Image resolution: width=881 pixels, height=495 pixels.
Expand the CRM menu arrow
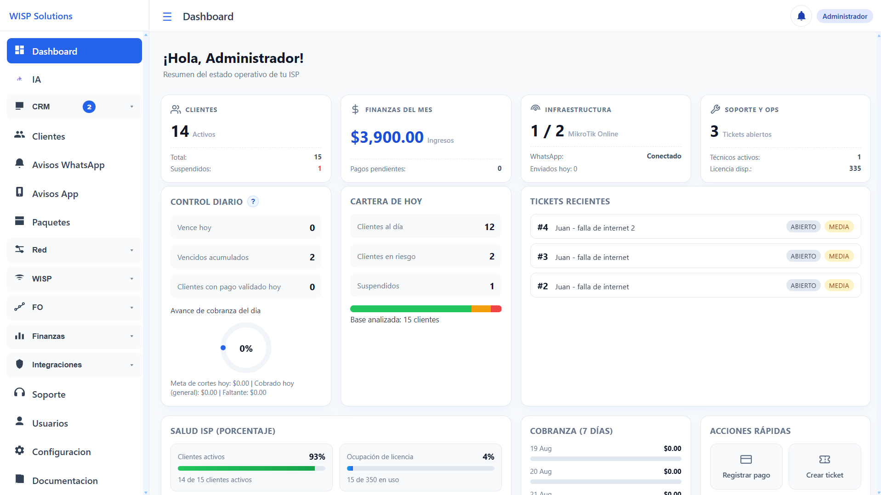tap(131, 107)
